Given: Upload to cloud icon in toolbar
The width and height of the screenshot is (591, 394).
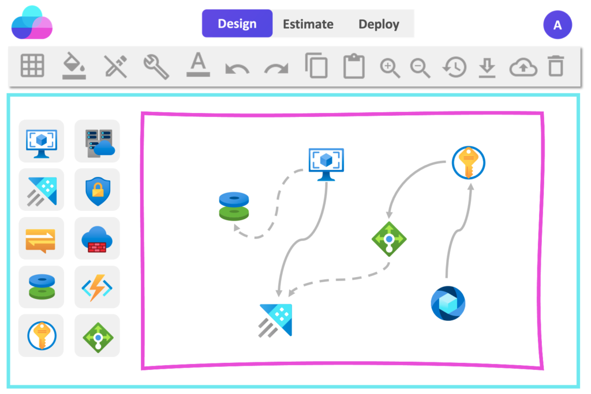Looking at the screenshot, I should point(523,67).
